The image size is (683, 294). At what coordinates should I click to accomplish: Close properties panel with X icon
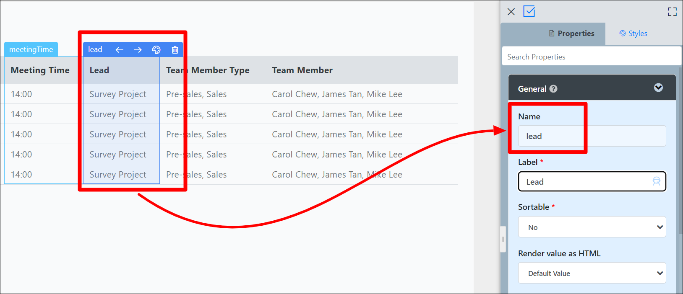(x=511, y=12)
